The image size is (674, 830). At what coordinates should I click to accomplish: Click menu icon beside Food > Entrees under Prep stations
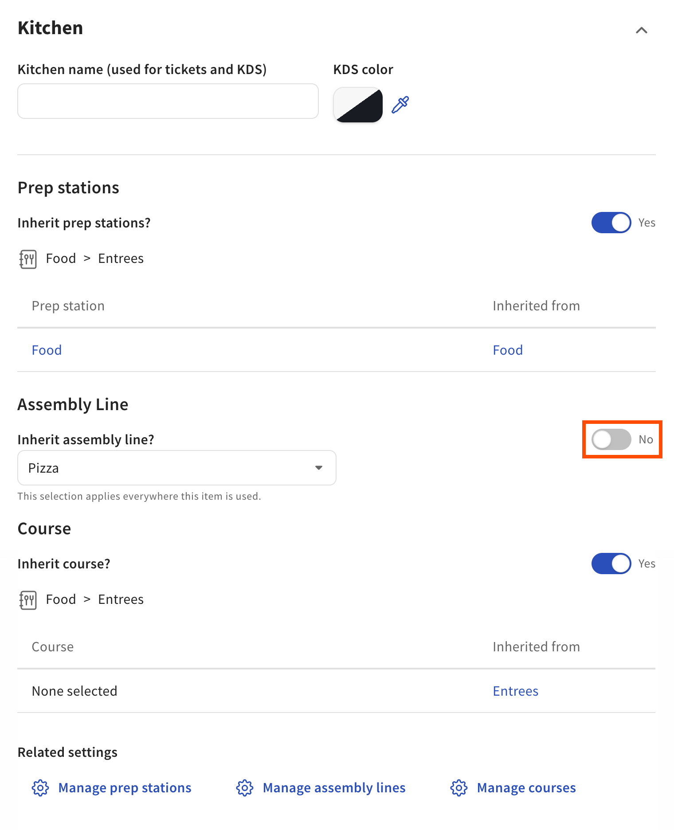28,259
